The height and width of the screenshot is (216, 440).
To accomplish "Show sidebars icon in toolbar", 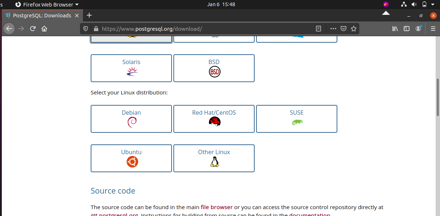I will click(x=407, y=29).
